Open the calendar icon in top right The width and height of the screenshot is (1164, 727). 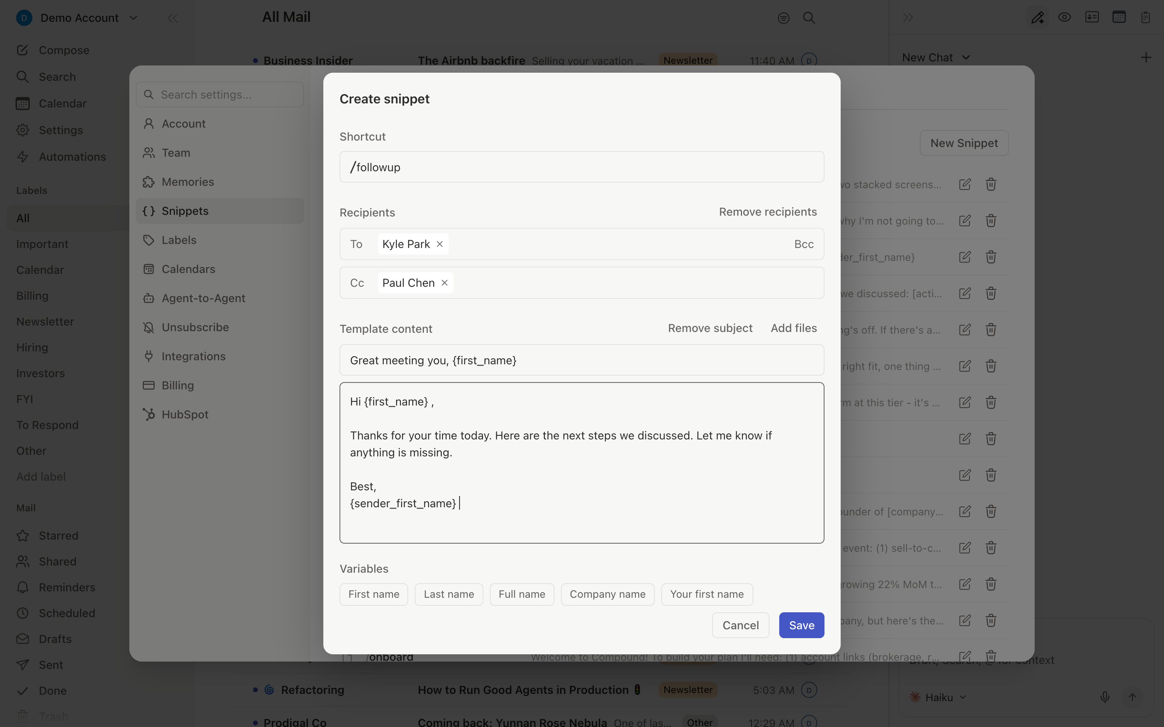1119,17
